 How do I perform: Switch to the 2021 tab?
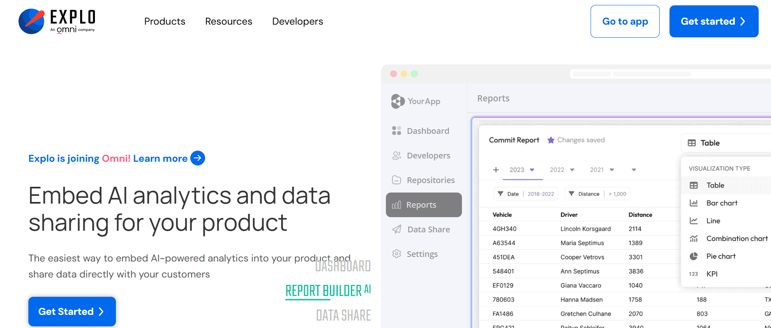pos(597,170)
